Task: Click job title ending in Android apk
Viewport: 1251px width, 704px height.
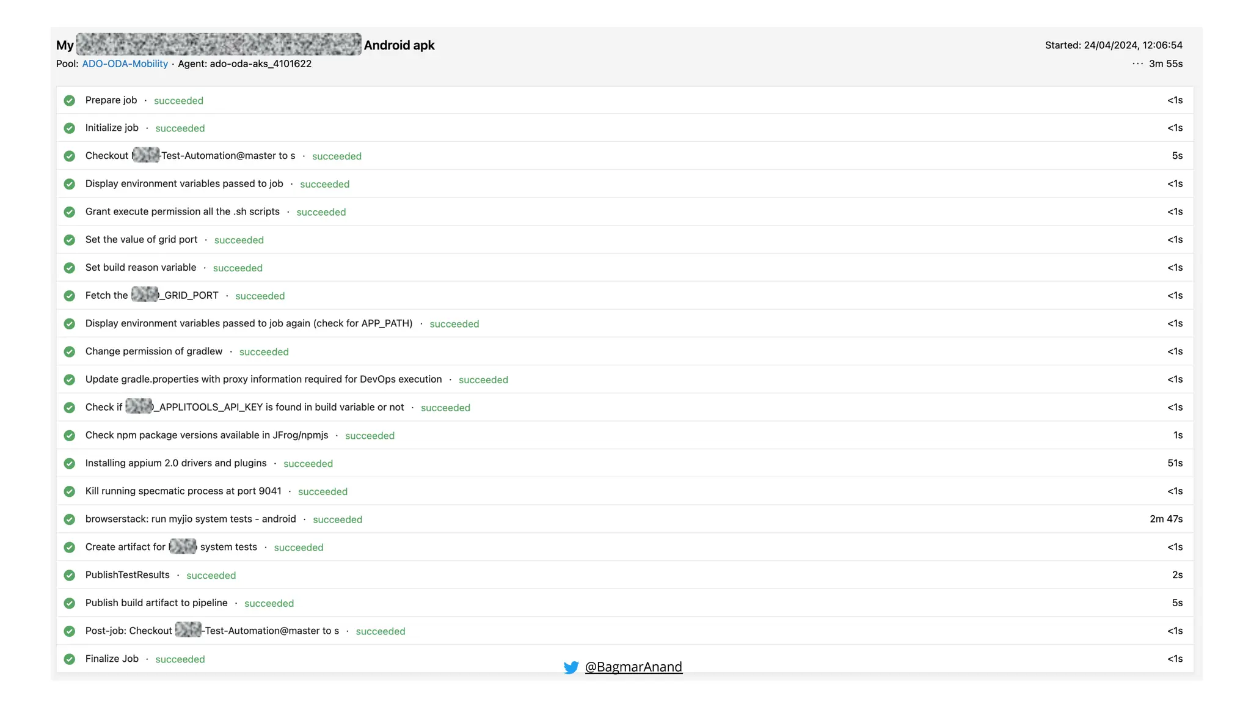Action: [399, 45]
